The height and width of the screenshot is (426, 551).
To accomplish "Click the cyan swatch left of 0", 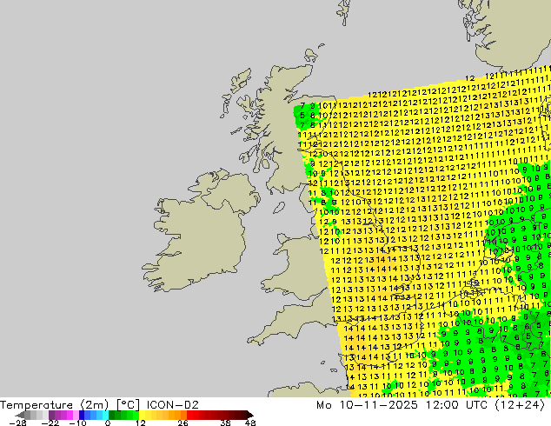I will pos(105,415).
